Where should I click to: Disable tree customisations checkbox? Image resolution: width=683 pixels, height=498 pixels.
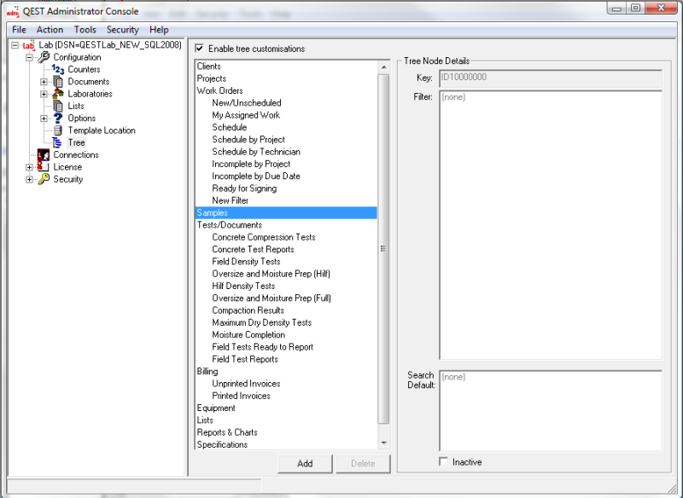[x=200, y=49]
